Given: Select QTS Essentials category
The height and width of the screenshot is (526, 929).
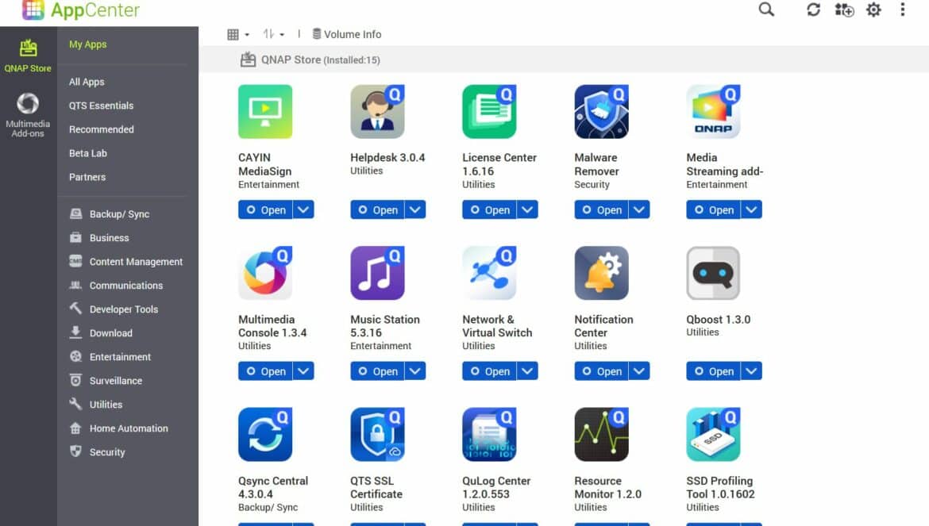Looking at the screenshot, I should tap(102, 106).
